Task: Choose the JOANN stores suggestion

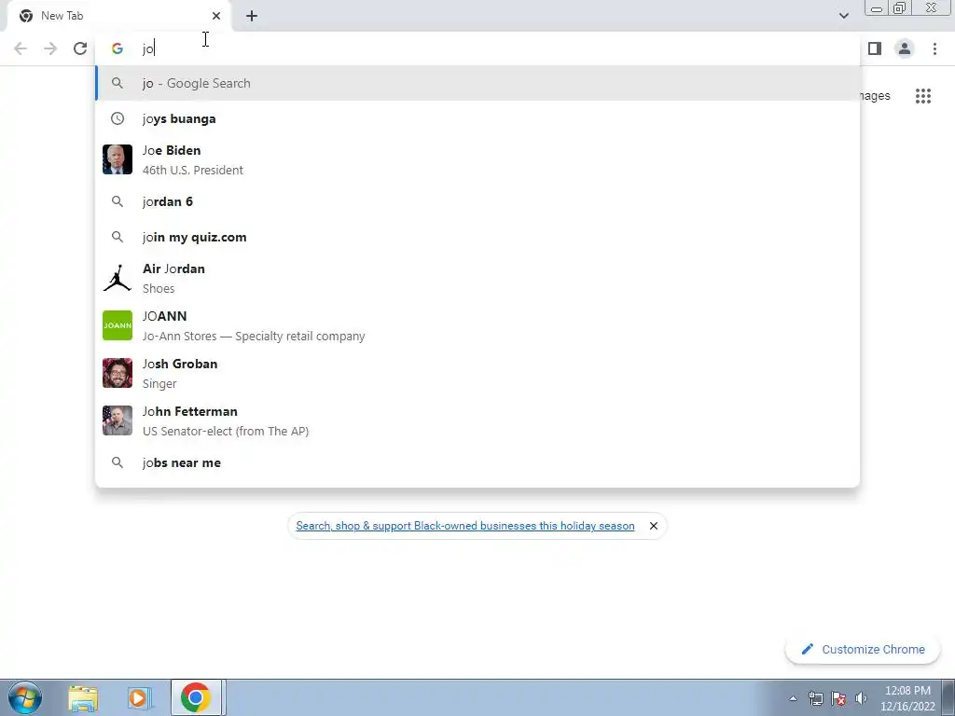Action: (x=477, y=325)
